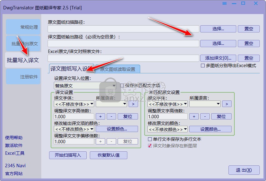Open the 译文字体 font dropdown
Viewport: 266px width, 181px height.
(74, 104)
